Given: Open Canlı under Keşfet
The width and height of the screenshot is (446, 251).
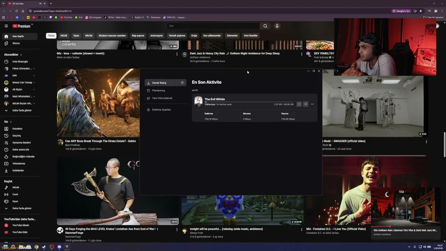Looking at the screenshot, I should pyautogui.click(x=20, y=195).
